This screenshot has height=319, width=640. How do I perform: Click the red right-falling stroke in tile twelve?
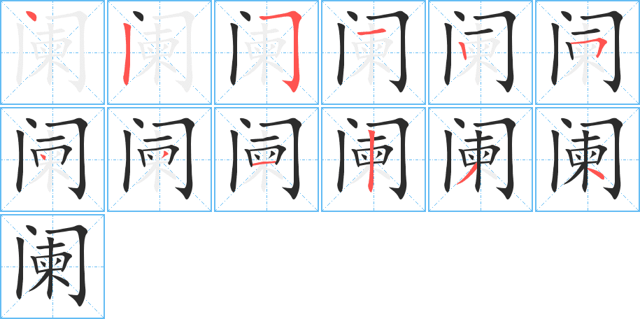coord(596,173)
